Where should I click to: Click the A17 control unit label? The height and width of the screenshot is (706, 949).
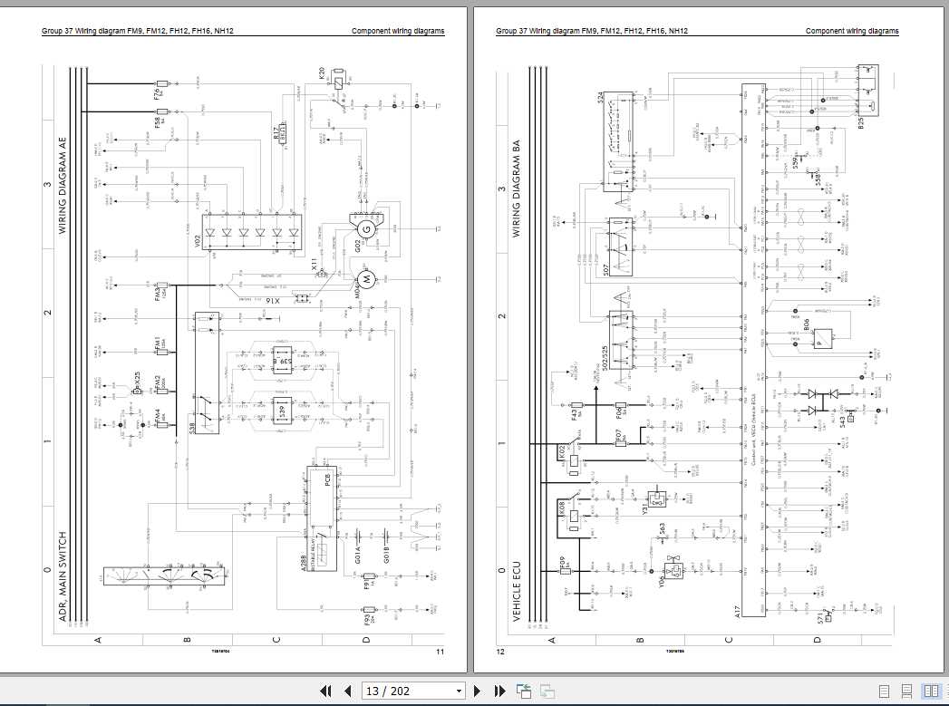[x=737, y=612]
